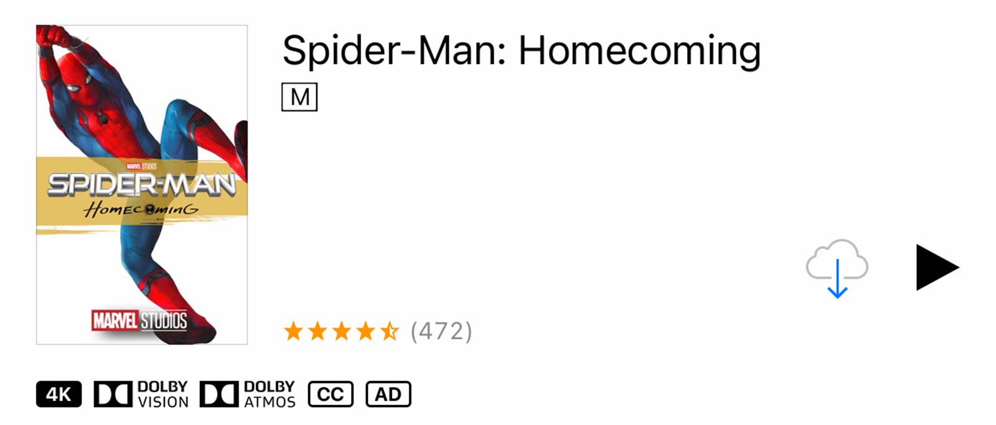Viewport: 996px width, 425px height.
Task: Click the gold Homecoming banner on poster
Action: pyautogui.click(x=142, y=194)
